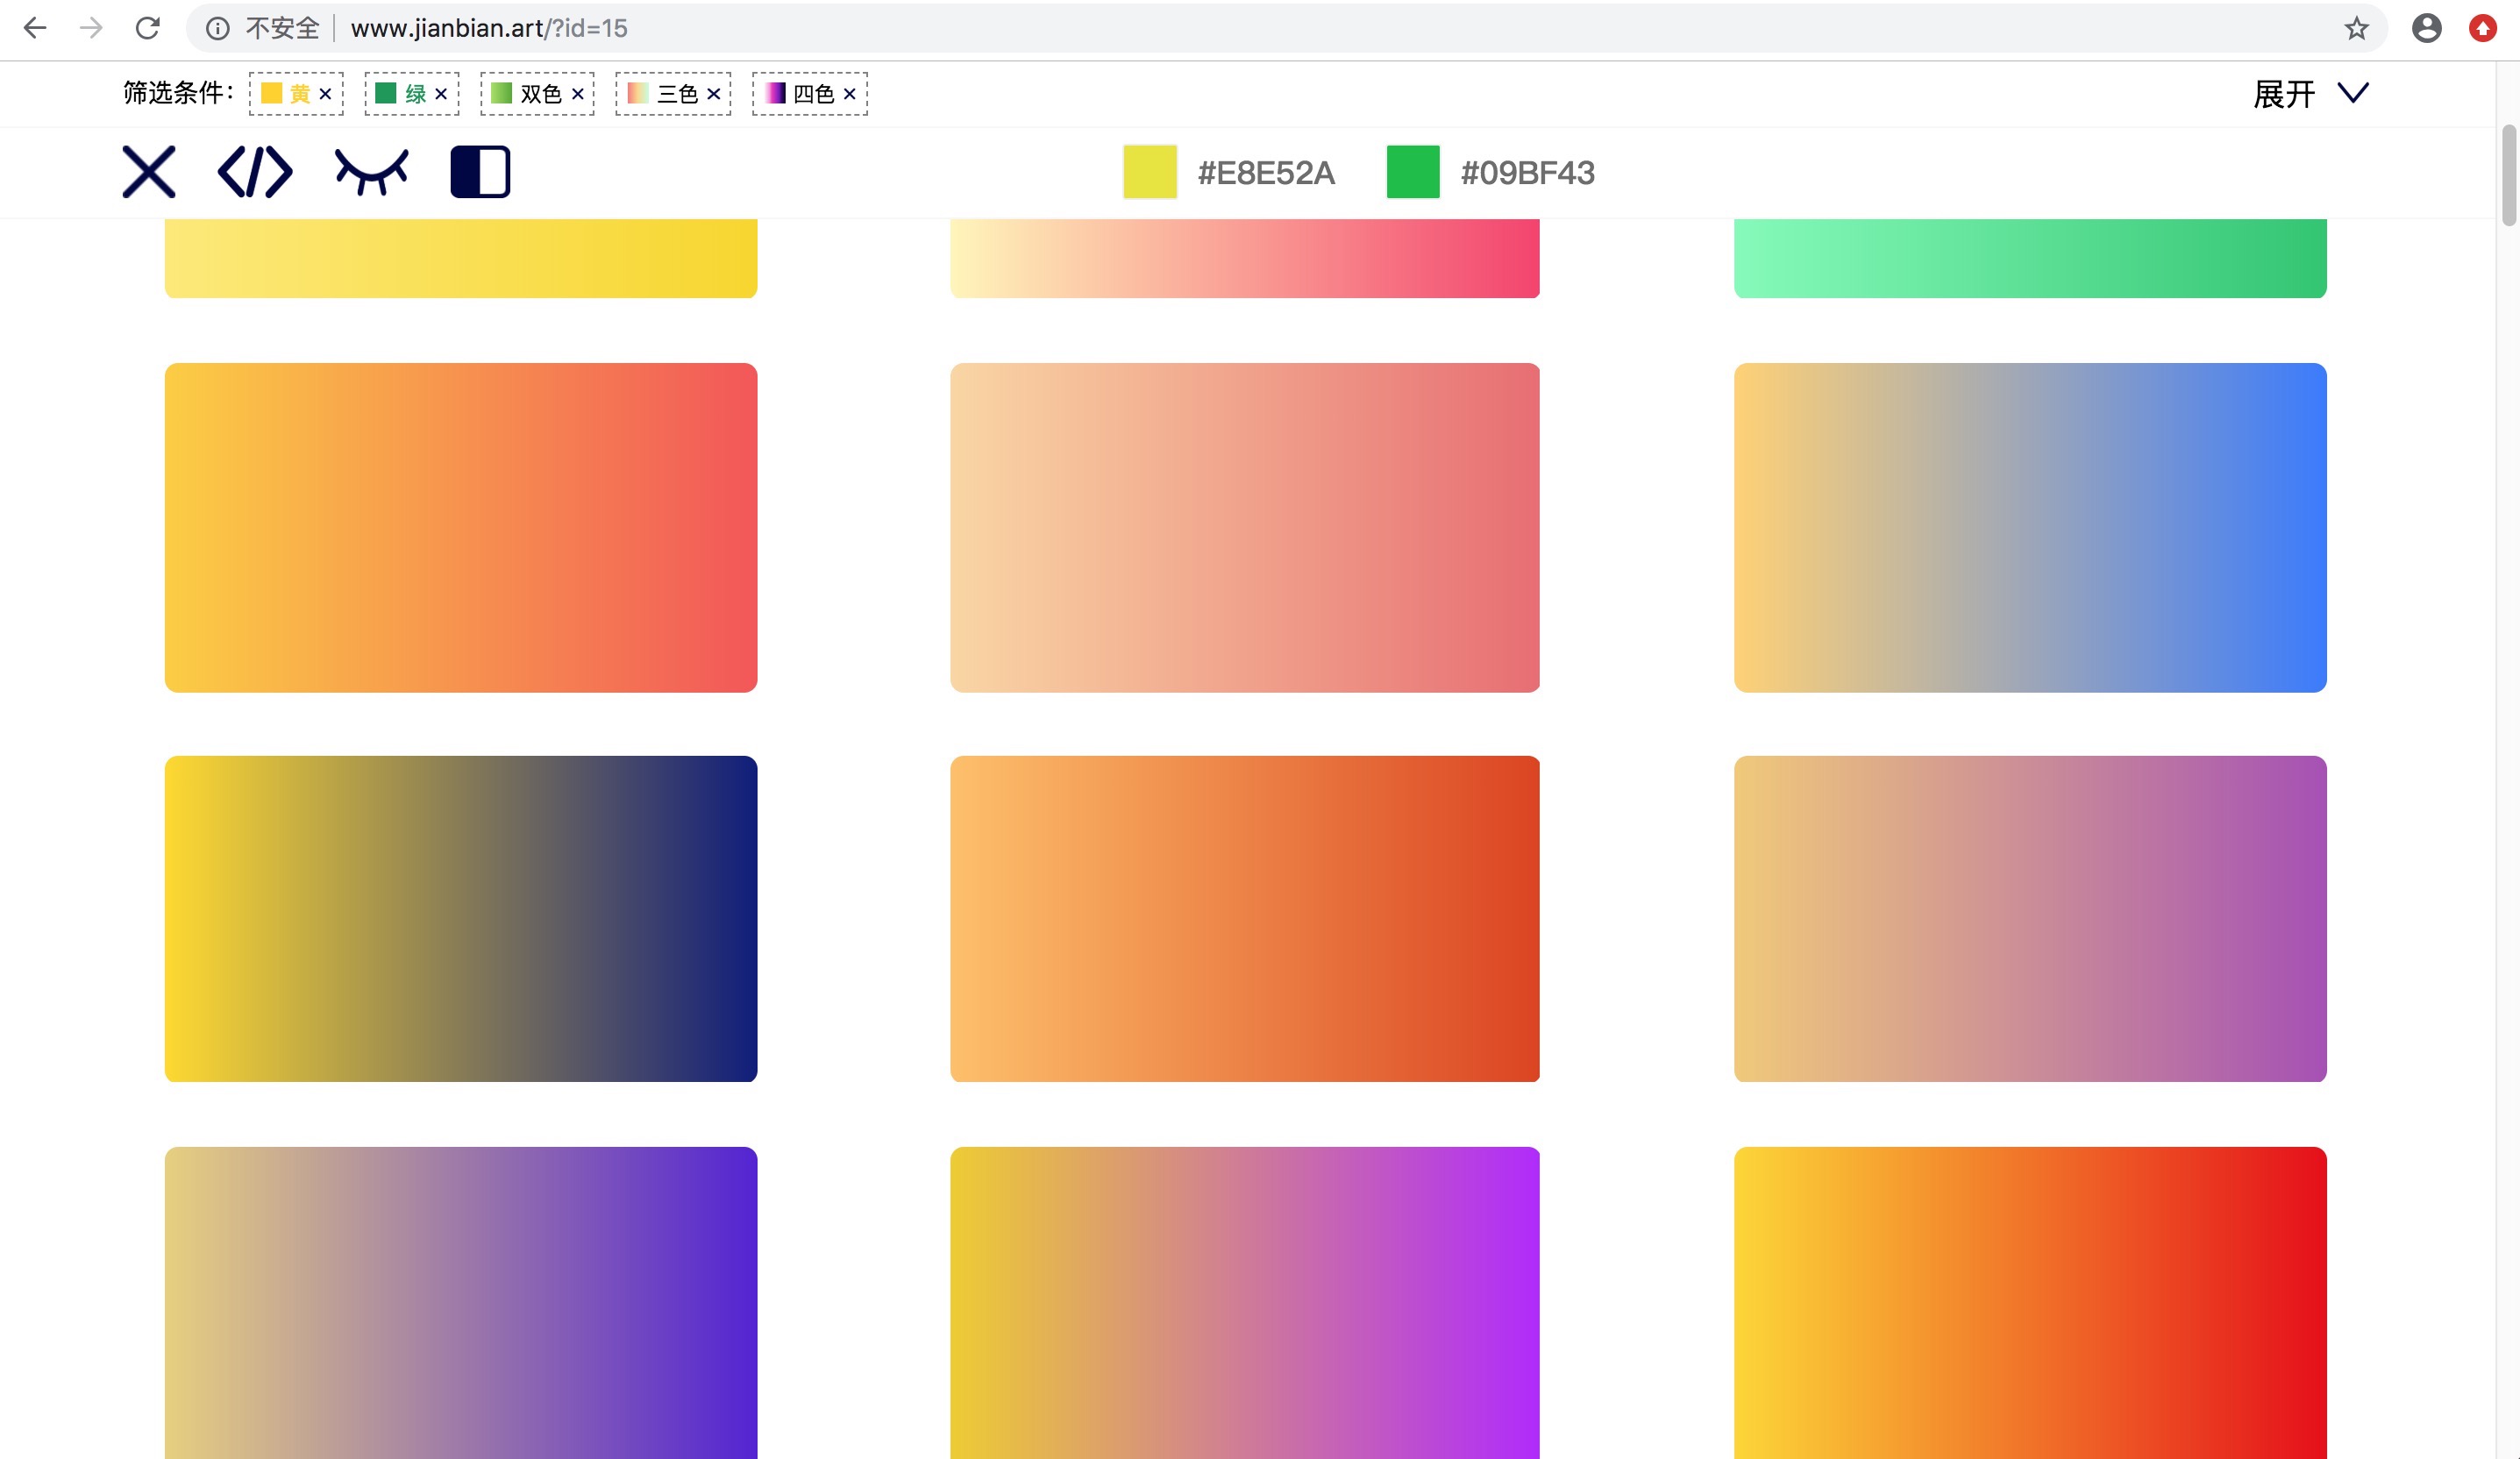Image resolution: width=2520 pixels, height=1459 pixels.
Task: Select the yellow-to-navy gradient card
Action: pos(461,918)
